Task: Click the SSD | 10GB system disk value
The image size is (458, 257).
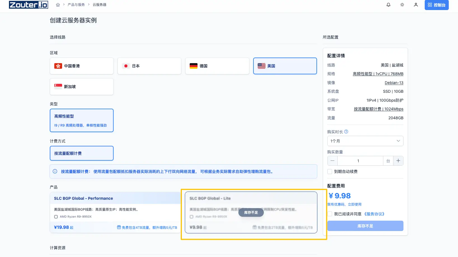Action: [393, 91]
